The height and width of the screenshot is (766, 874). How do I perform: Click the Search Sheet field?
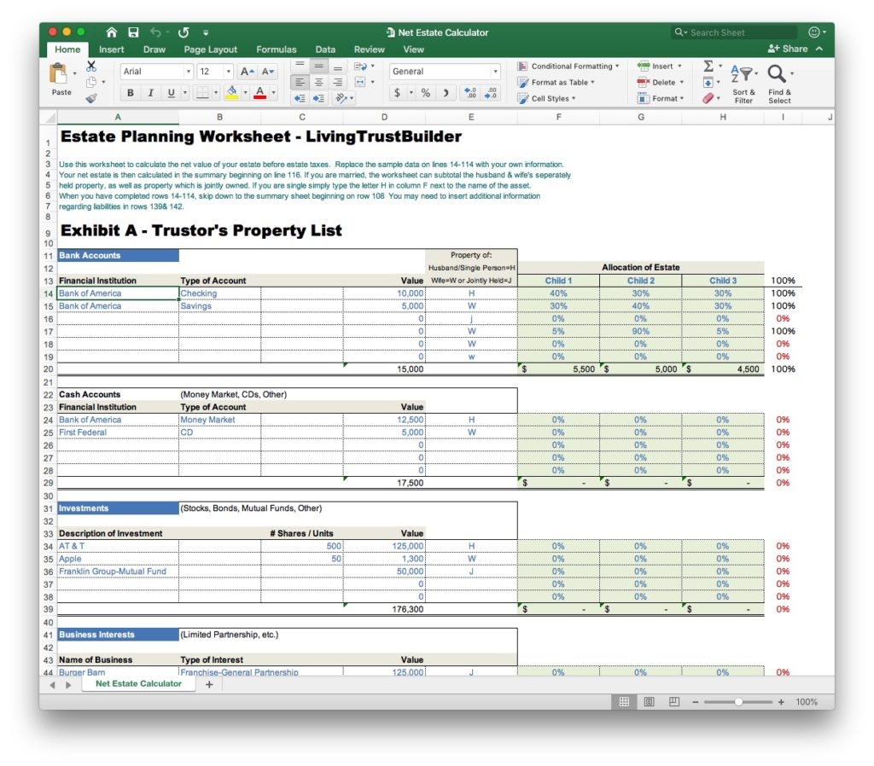[739, 32]
